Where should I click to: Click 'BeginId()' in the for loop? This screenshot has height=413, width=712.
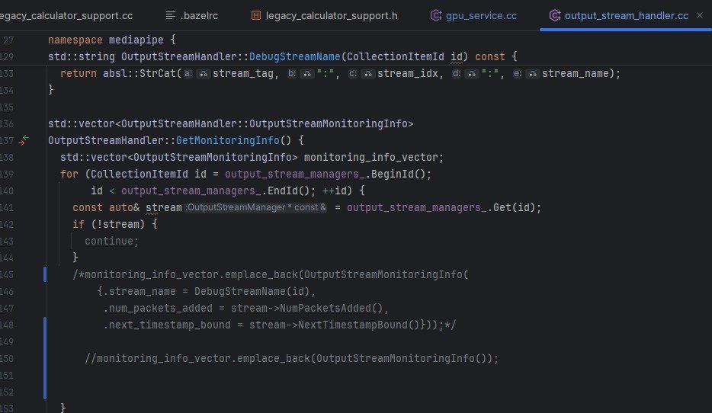coord(398,174)
